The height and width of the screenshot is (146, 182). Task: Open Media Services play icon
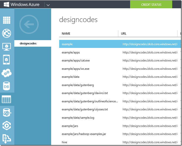7,125
